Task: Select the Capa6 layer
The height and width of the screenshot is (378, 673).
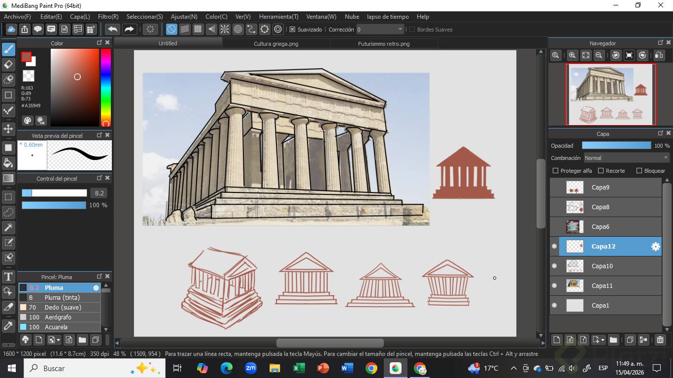Action: click(606, 227)
